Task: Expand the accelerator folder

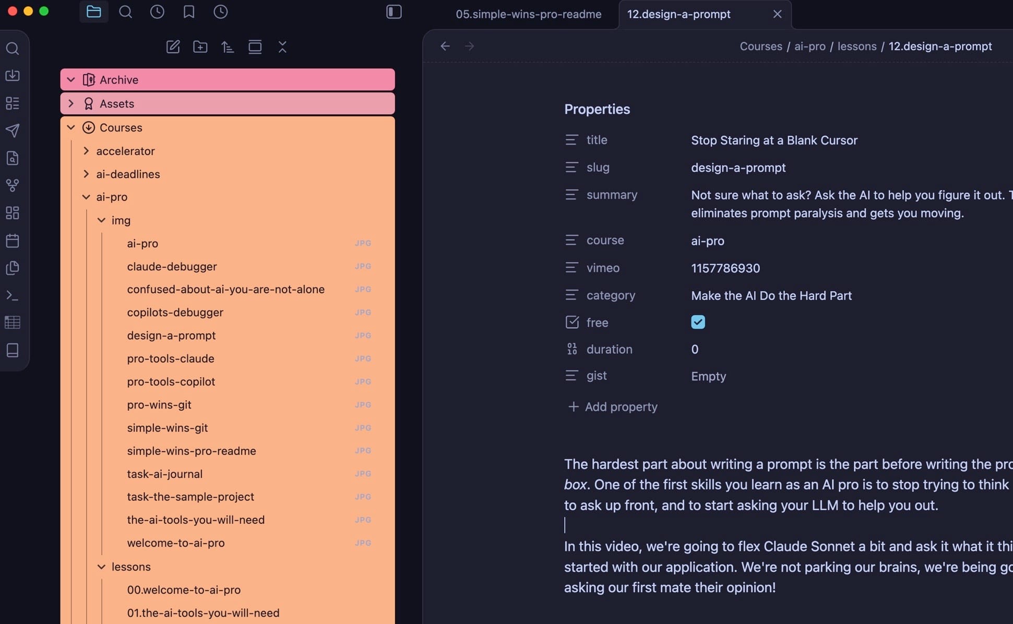Action: pyautogui.click(x=86, y=151)
